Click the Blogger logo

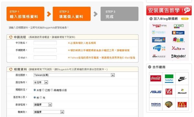[x=178, y=33]
